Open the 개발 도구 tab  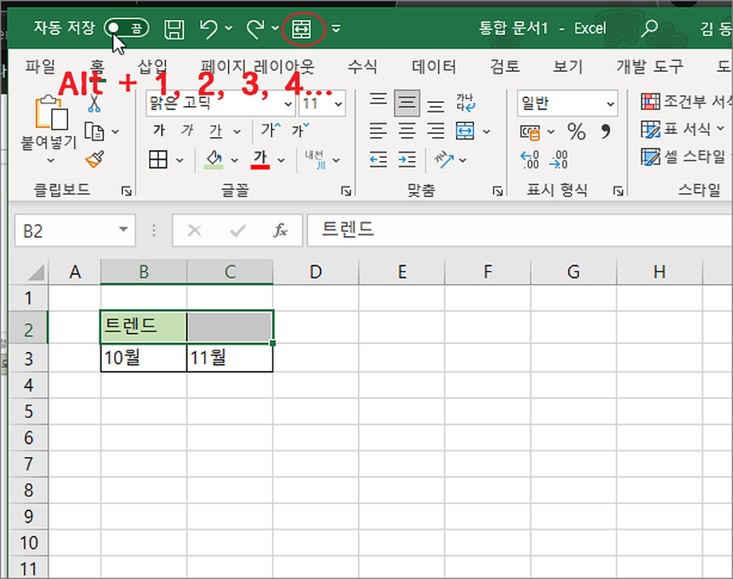pos(650,66)
